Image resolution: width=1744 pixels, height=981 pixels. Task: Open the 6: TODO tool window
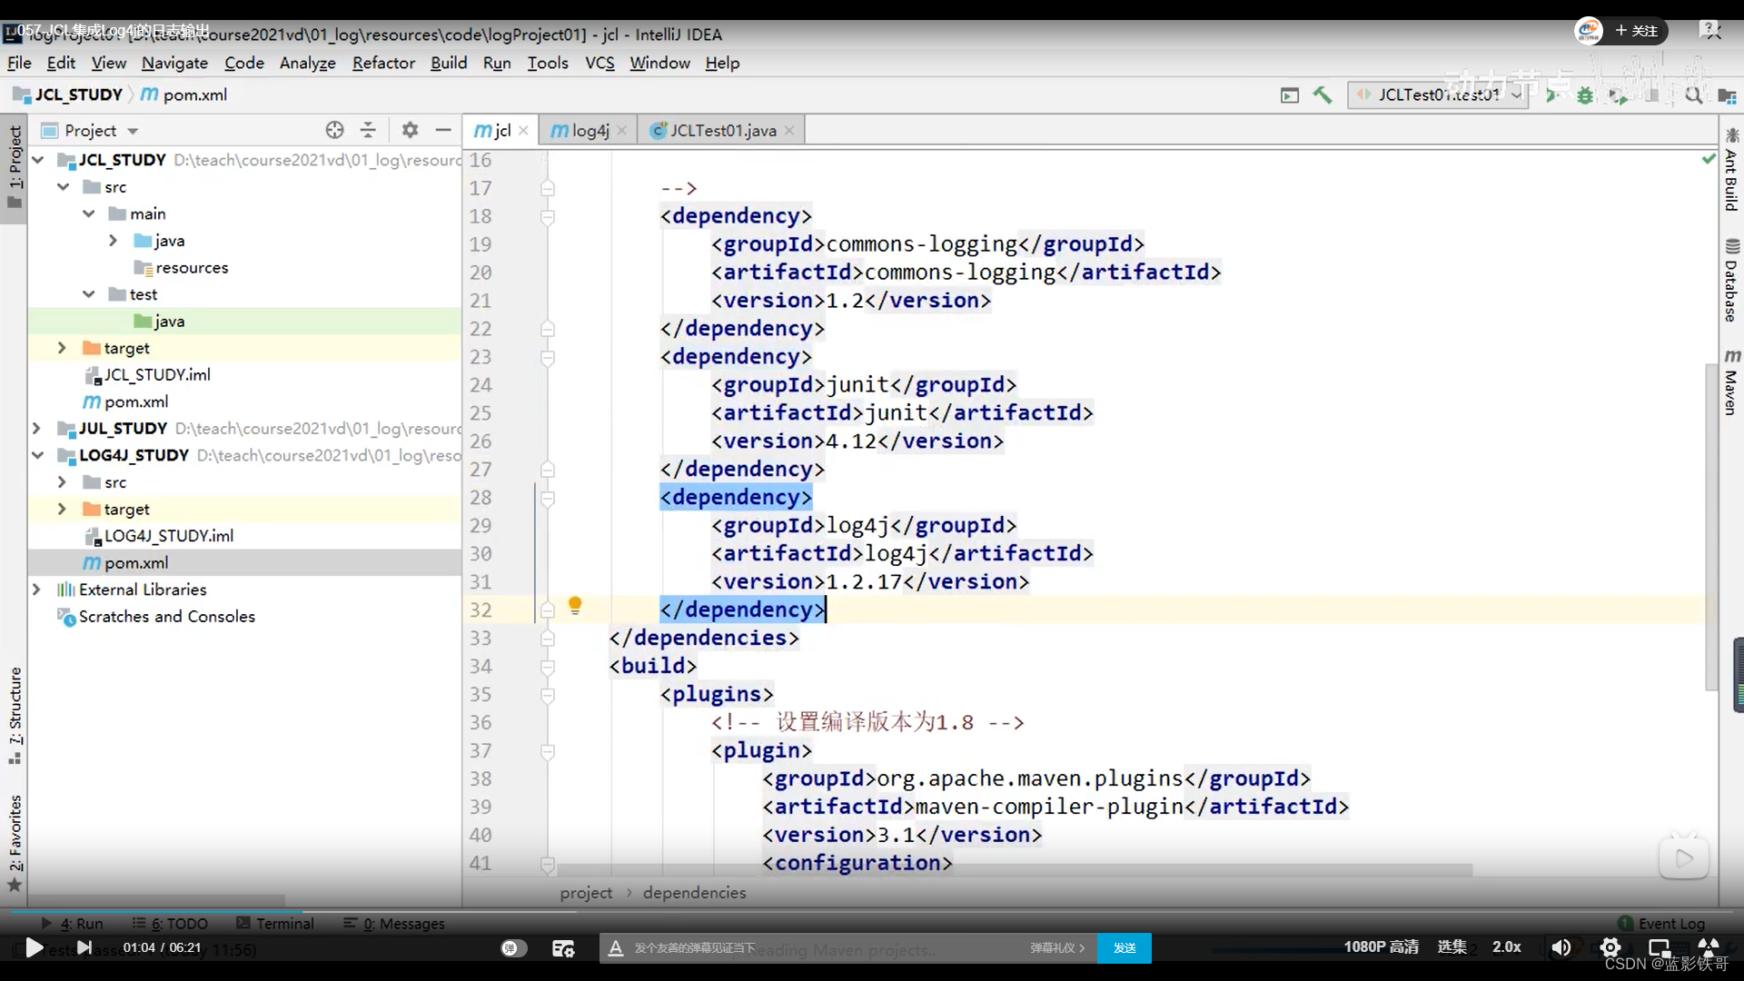tap(170, 923)
